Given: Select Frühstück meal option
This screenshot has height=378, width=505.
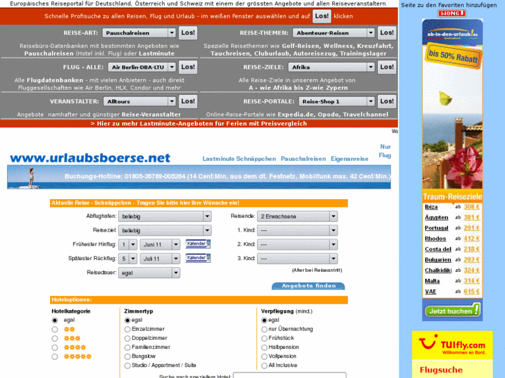Looking at the screenshot, I should click(265, 338).
